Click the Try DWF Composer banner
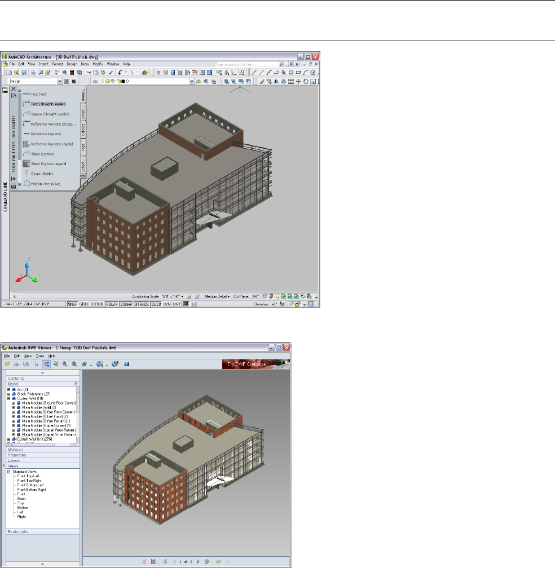The image size is (555, 568). pyautogui.click(x=256, y=364)
